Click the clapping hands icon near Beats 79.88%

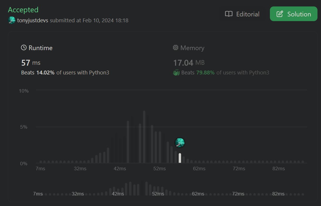pos(176,72)
